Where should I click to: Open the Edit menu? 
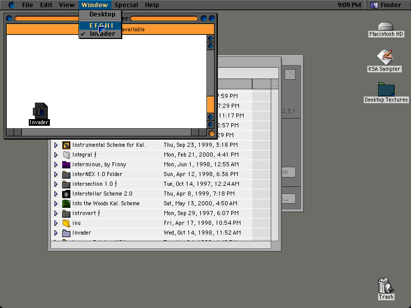[46, 5]
